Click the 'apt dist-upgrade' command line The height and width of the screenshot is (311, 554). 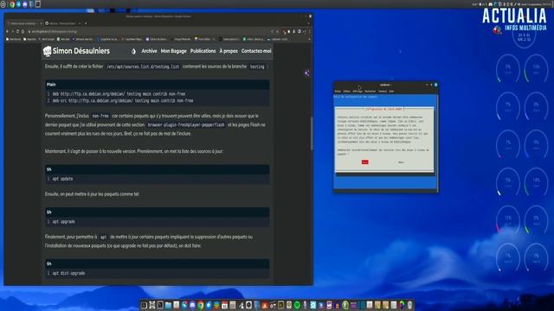[68, 273]
